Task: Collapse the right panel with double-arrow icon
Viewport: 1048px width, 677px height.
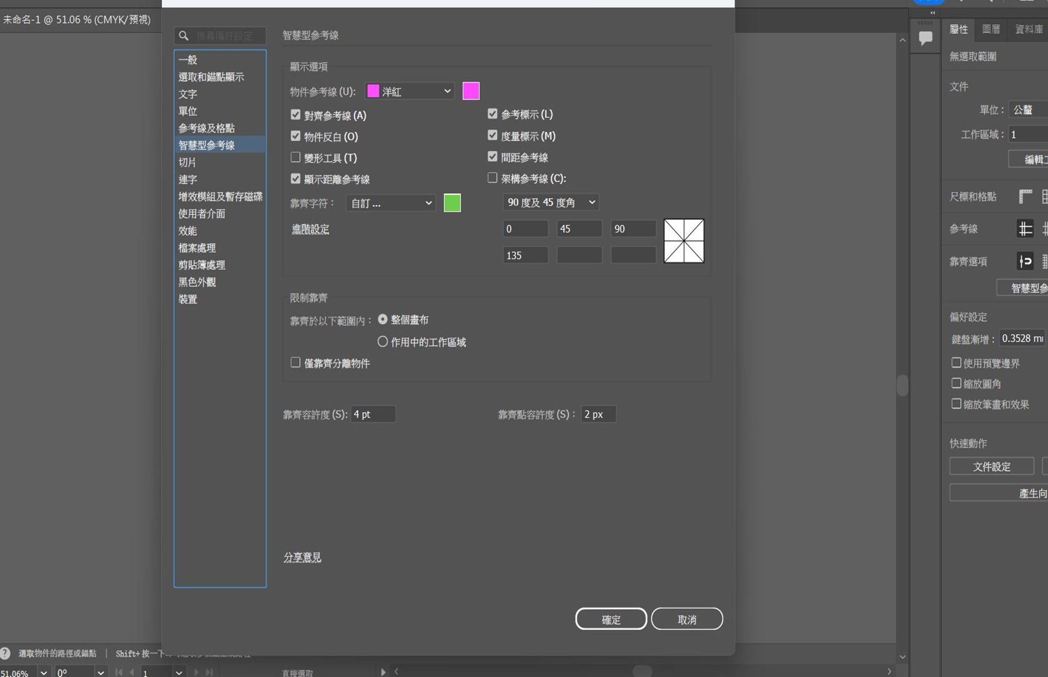Action: pyautogui.click(x=932, y=13)
